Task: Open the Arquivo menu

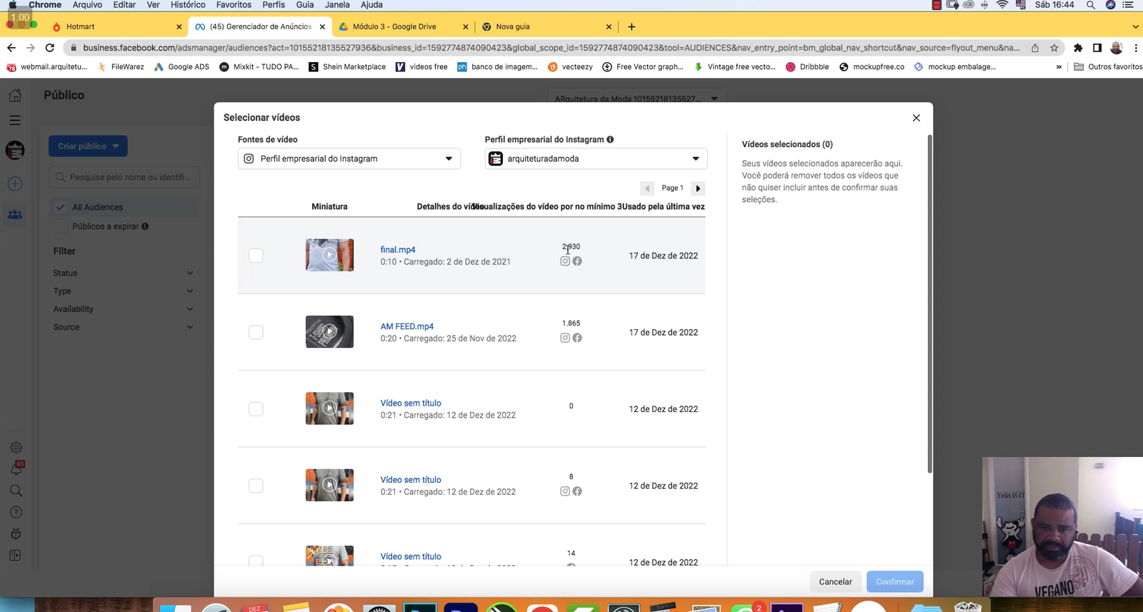Action: [x=87, y=5]
